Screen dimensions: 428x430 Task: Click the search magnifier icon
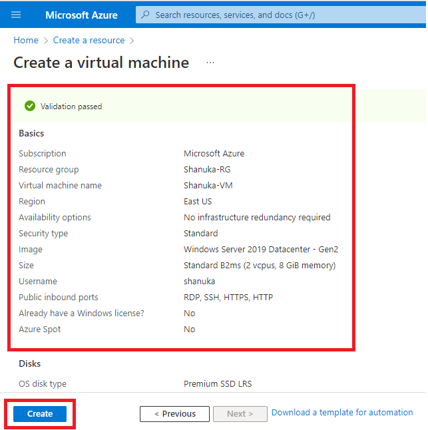point(145,14)
